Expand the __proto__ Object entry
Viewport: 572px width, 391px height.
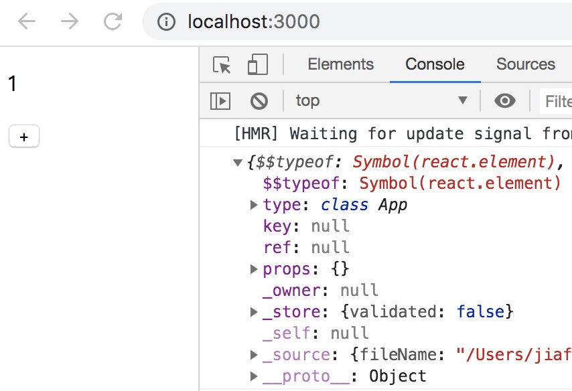point(254,376)
